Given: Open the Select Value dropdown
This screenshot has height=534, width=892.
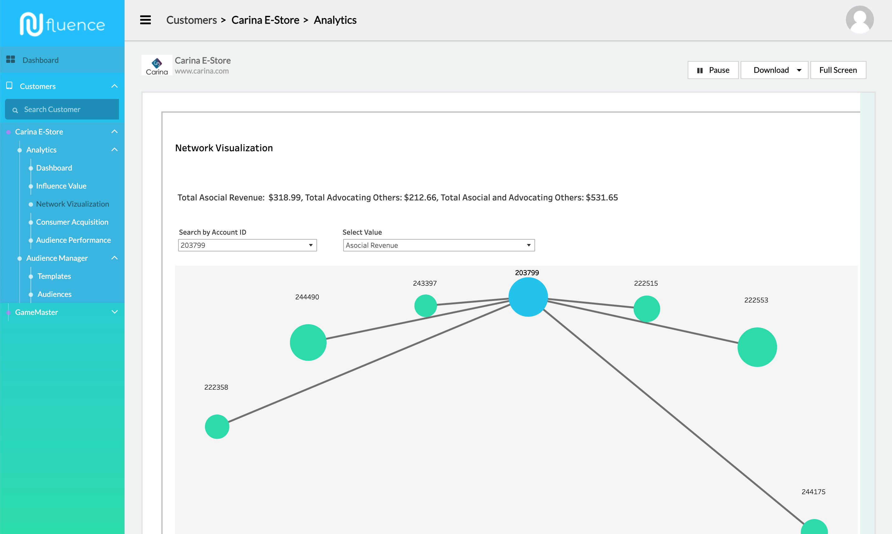Looking at the screenshot, I should [x=528, y=245].
